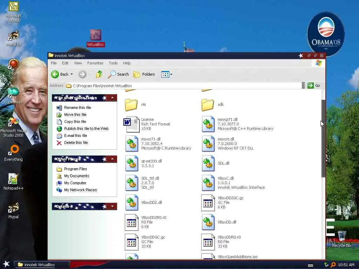Image resolution: width=359 pixels, height=269 pixels.
Task: Select the qt-mt333.dll file icon
Action: pyautogui.click(x=132, y=163)
